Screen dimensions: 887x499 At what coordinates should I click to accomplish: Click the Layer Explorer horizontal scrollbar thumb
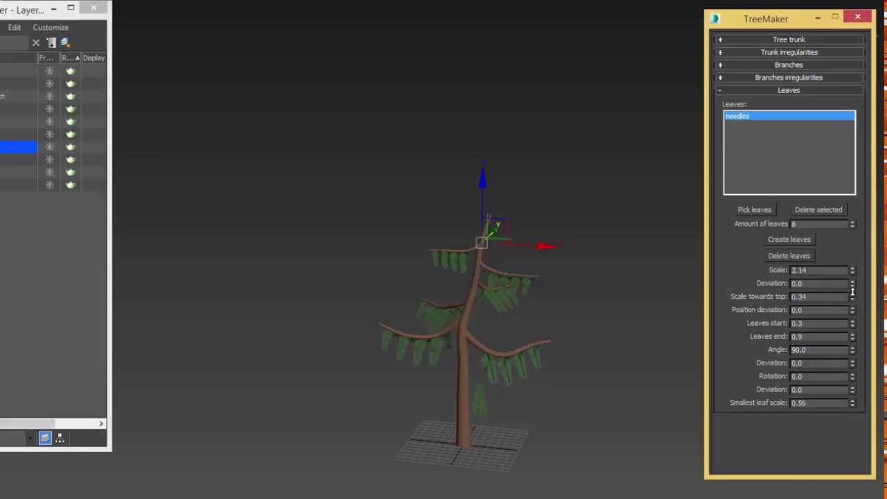(27, 423)
